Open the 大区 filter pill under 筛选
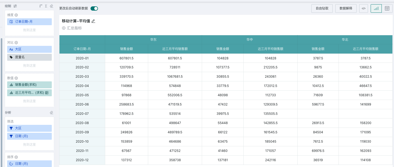The width and height of the screenshot is (394, 167). 29,128
